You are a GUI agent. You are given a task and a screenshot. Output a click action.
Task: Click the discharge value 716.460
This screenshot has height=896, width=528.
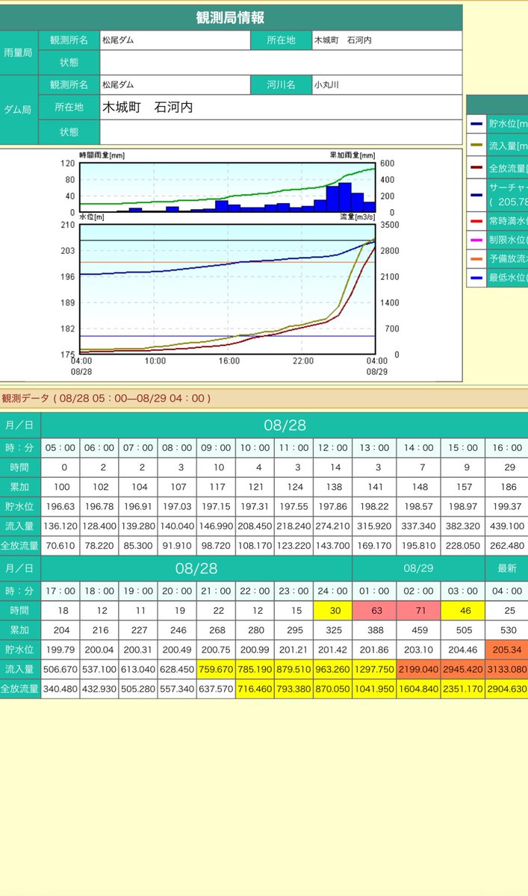[255, 690]
